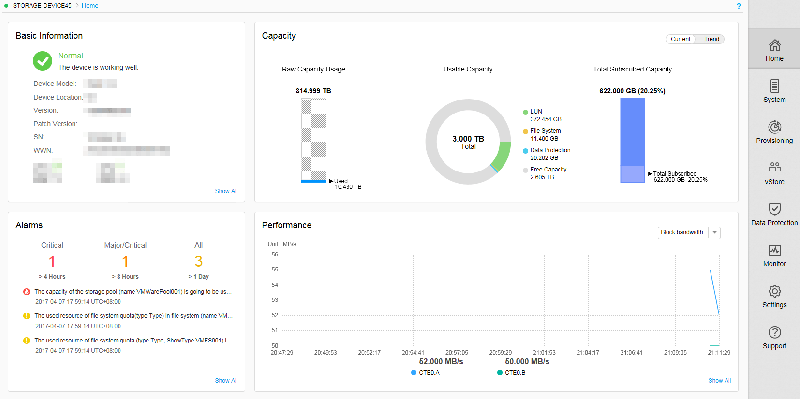Click Show All in Alarms panel
This screenshot has height=399, width=800.
226,381
